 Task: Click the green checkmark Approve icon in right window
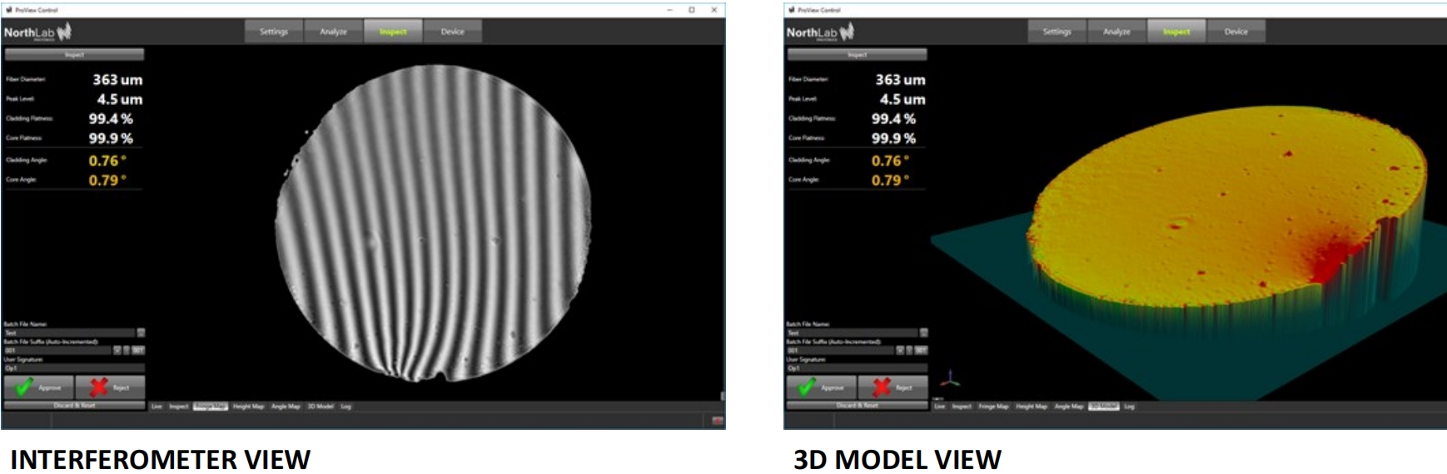point(807,387)
